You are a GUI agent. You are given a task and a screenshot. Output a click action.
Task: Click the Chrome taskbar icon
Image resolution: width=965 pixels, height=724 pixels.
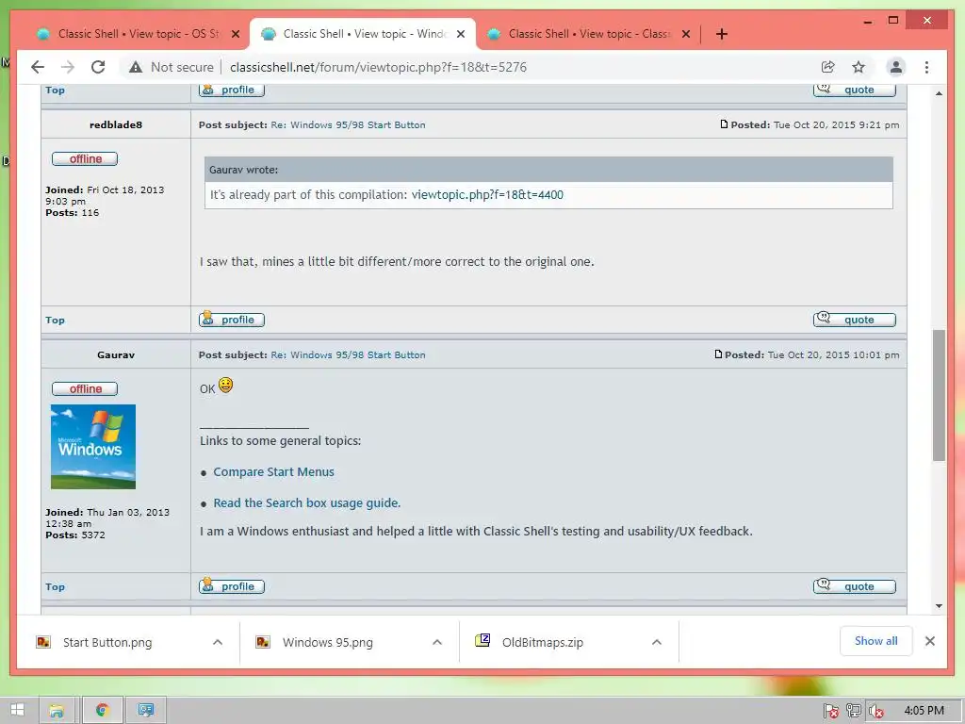102,711
